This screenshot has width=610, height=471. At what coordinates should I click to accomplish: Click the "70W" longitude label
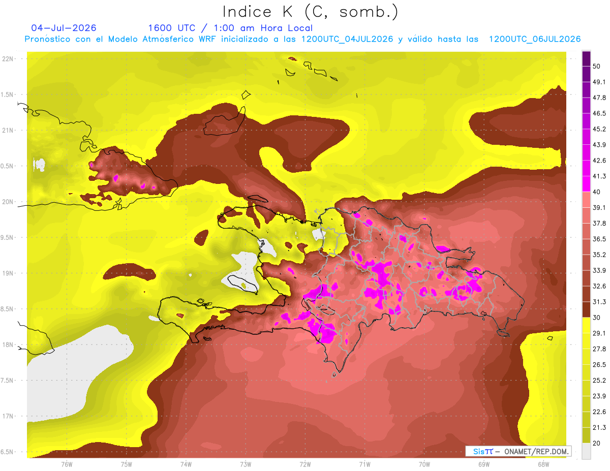point(424,464)
